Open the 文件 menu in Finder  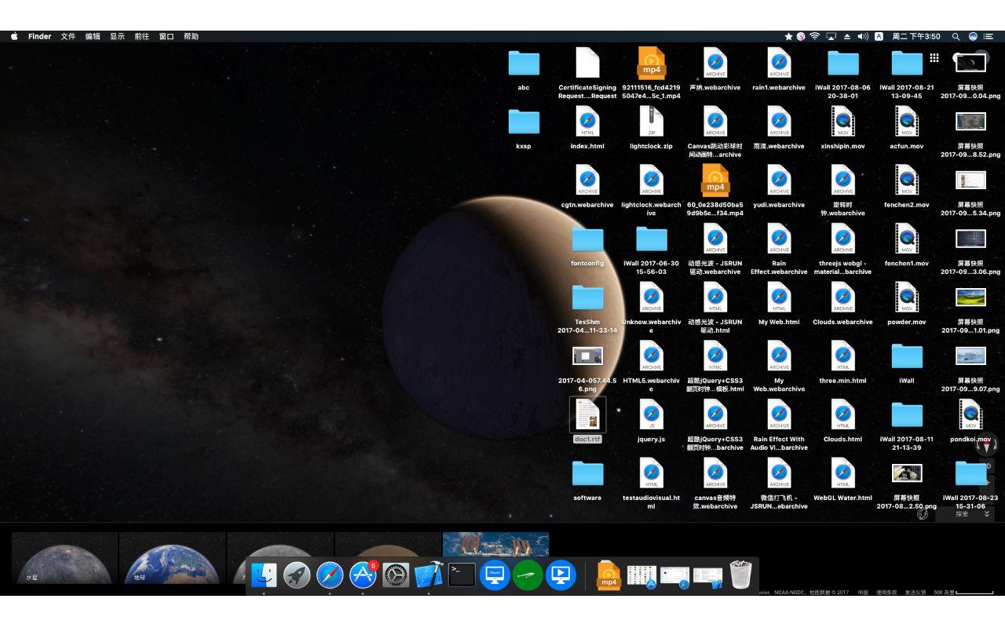[x=67, y=36]
